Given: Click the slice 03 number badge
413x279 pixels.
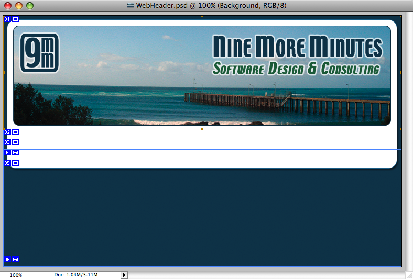Looking at the screenshot, I should [7, 142].
